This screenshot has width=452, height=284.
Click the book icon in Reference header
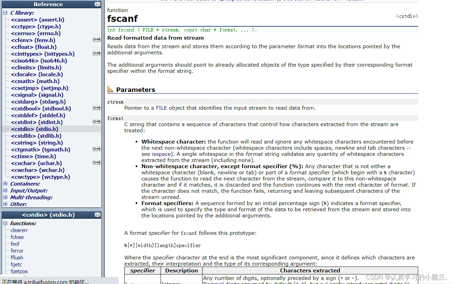tap(97, 4)
